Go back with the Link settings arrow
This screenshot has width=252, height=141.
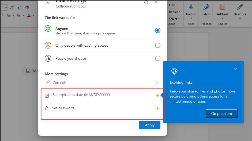pyautogui.click(x=49, y=2)
